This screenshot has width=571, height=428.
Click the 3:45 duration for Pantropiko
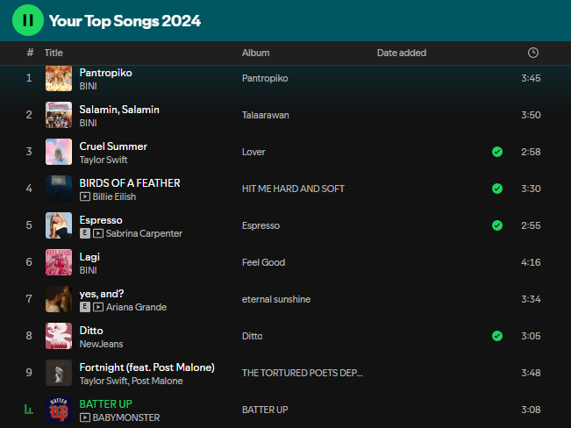click(x=531, y=78)
